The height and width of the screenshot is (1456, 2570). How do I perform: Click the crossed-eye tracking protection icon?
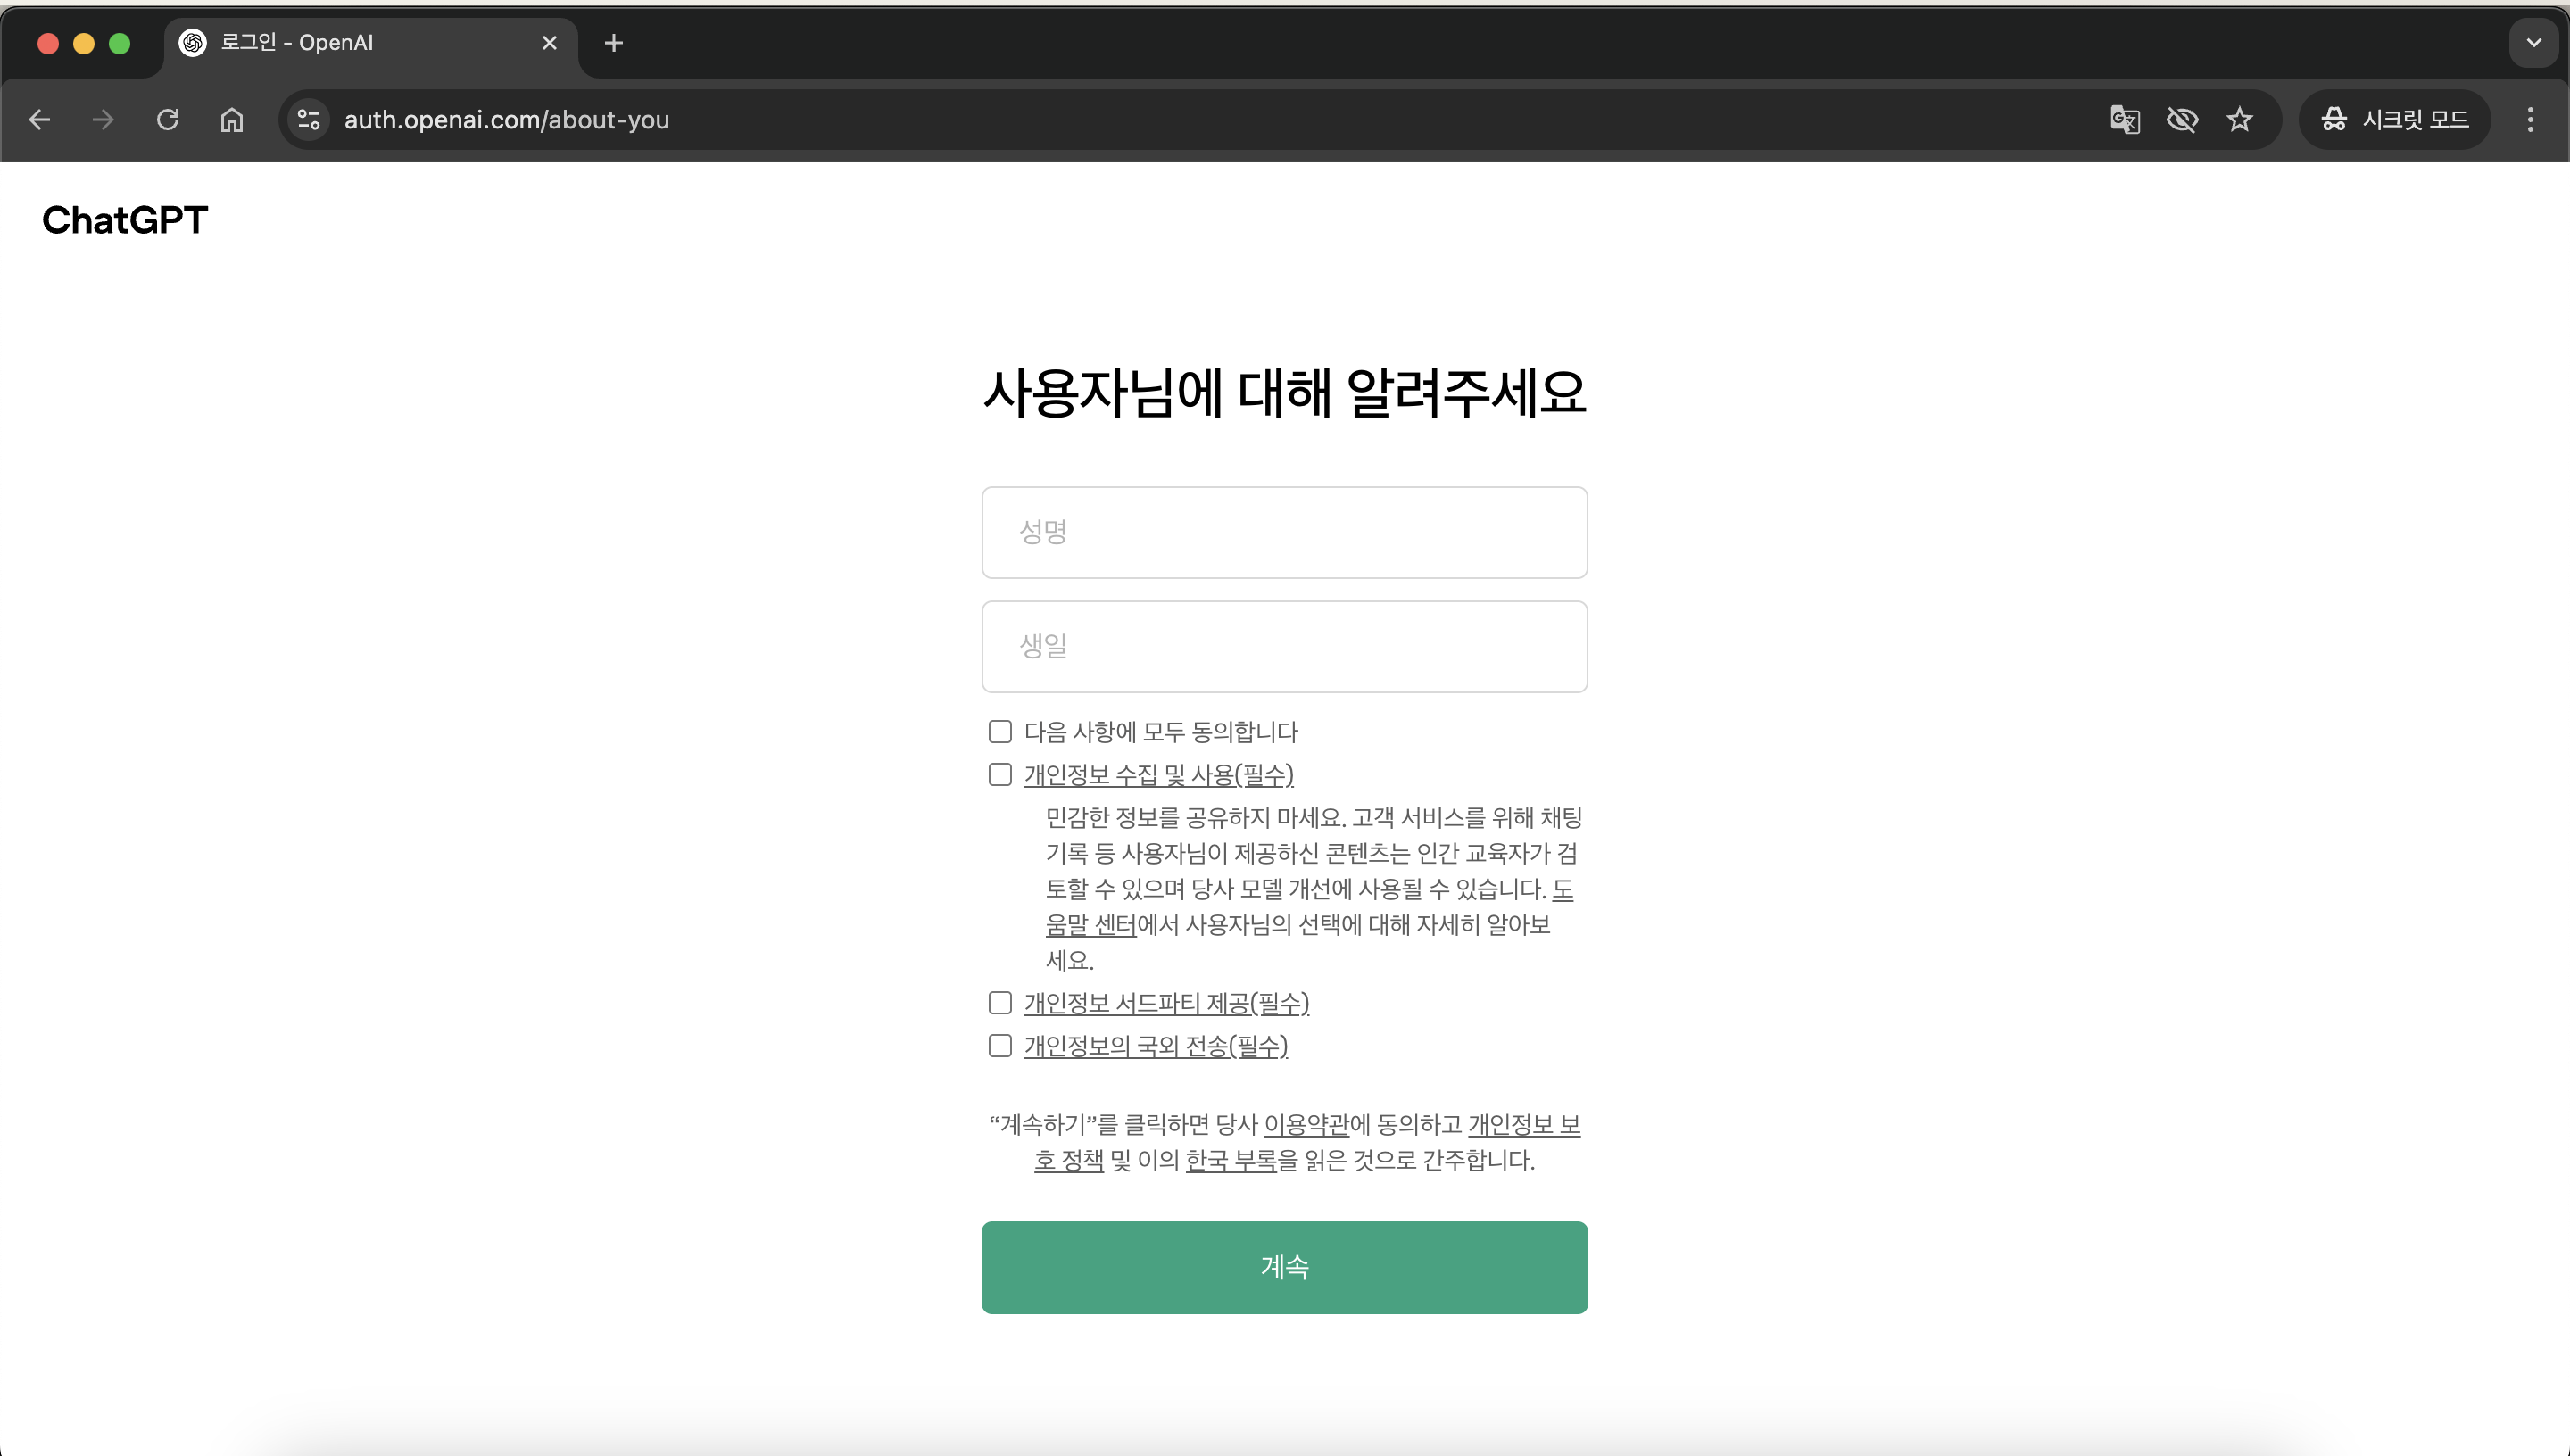[2182, 120]
